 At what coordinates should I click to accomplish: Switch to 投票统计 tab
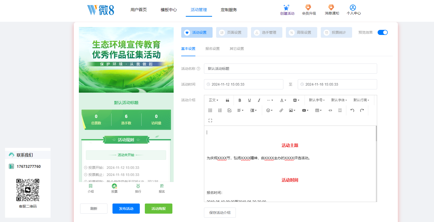tap(336, 32)
